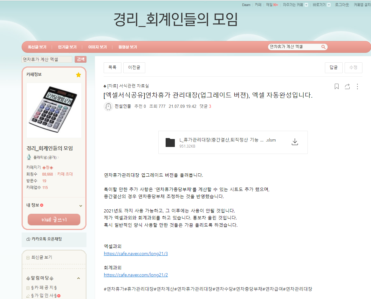This screenshot has height=299, width=371.
Task: Click the calculator cafe thumbnail image
Action: 54,110
